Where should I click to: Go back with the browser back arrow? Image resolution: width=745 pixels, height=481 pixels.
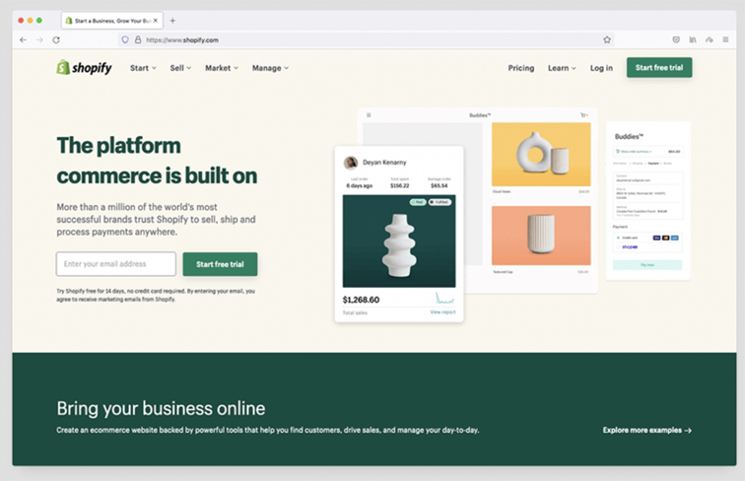[x=23, y=40]
